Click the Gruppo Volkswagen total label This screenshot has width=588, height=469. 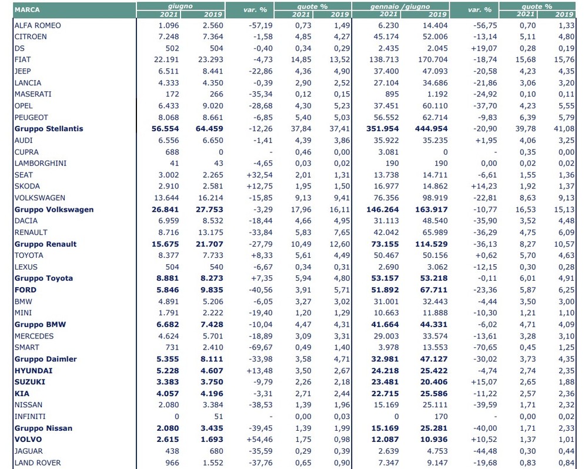54,209
